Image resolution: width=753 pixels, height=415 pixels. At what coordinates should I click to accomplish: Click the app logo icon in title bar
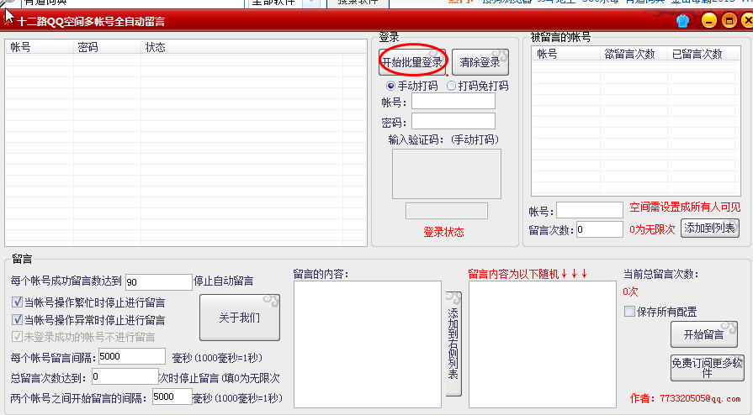pos(8,20)
